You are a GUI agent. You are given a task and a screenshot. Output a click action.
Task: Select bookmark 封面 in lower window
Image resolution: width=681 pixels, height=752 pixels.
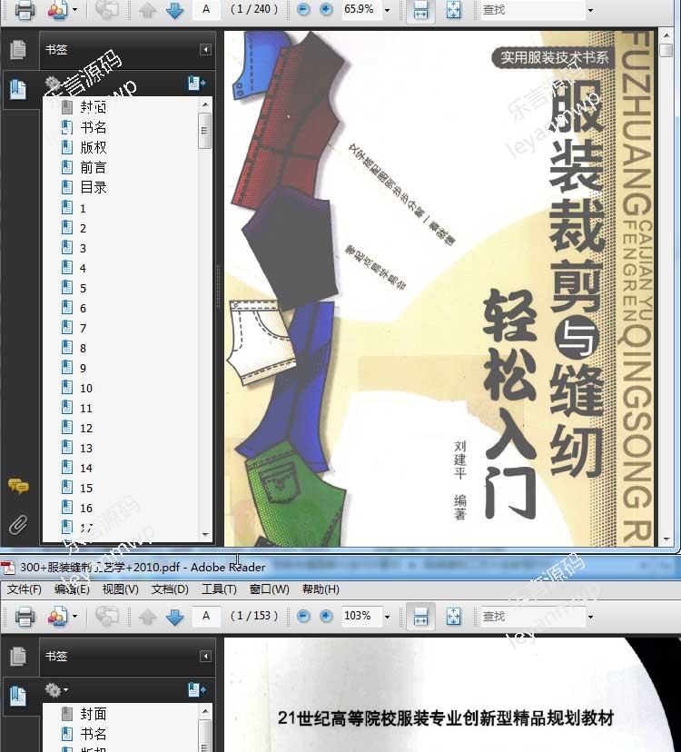tap(94, 714)
